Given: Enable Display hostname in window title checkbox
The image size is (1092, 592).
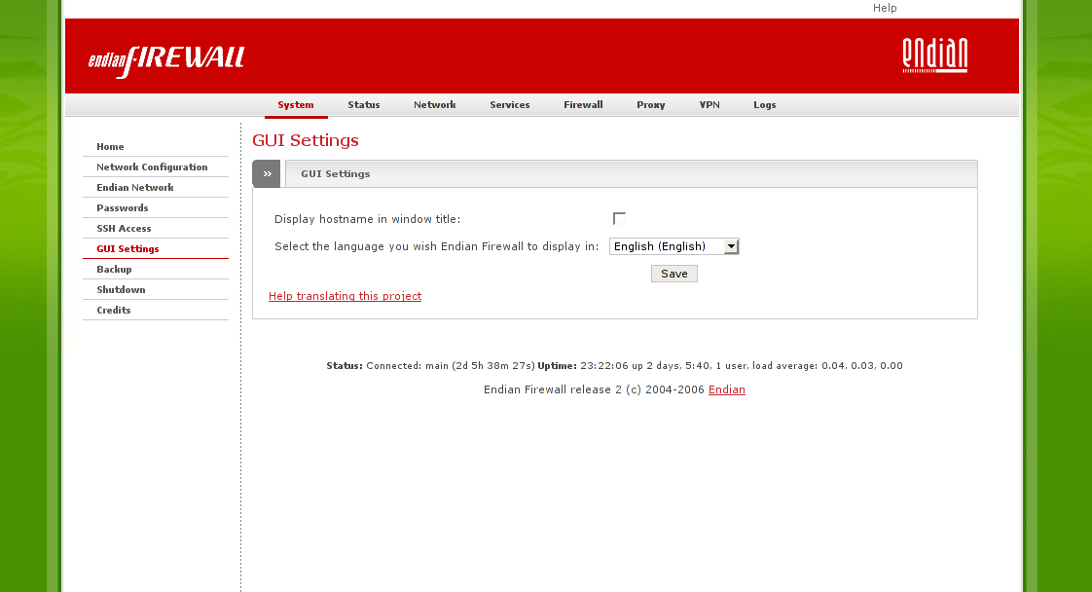Looking at the screenshot, I should (619, 219).
